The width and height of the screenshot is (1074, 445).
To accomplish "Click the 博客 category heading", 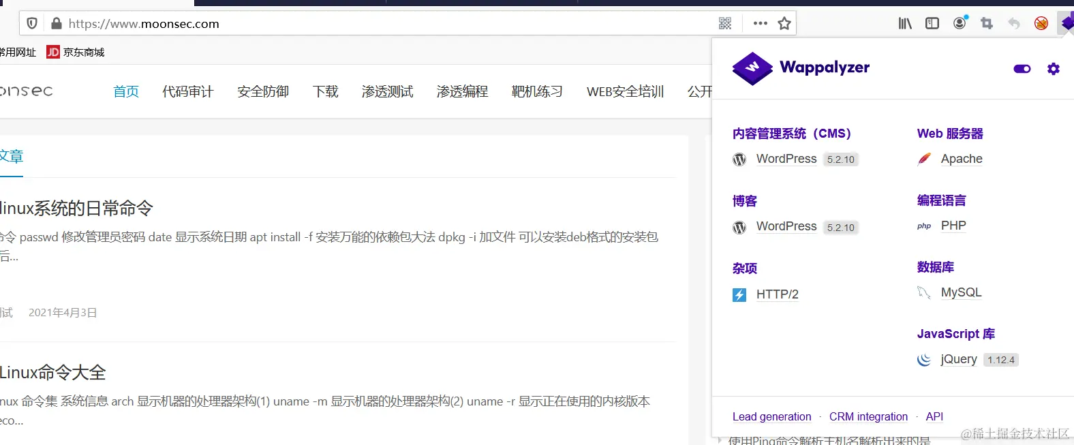I will click(x=745, y=201).
